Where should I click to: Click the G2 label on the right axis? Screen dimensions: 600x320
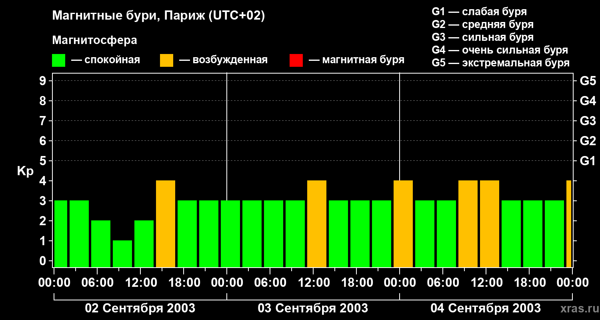588,141
